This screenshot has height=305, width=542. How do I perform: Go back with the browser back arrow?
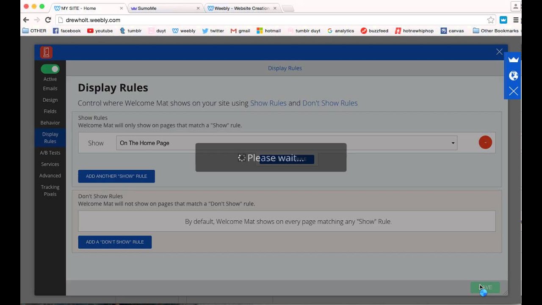pyautogui.click(x=26, y=20)
